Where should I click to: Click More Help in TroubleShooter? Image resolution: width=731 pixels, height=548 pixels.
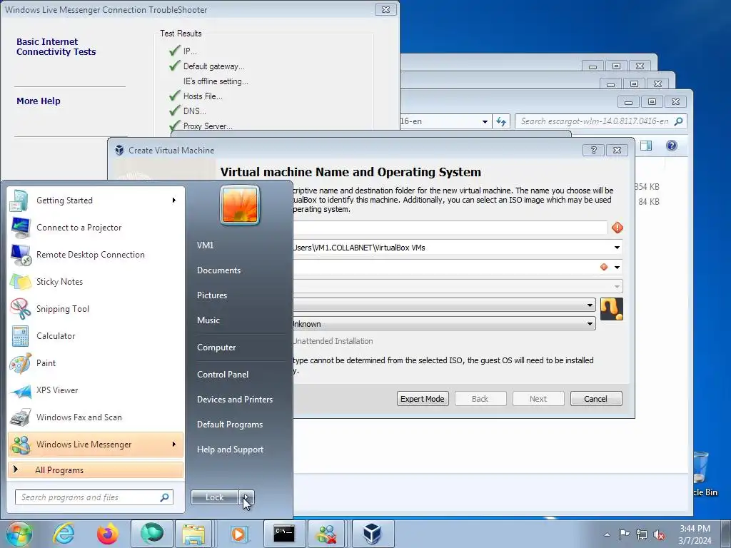[39, 101]
